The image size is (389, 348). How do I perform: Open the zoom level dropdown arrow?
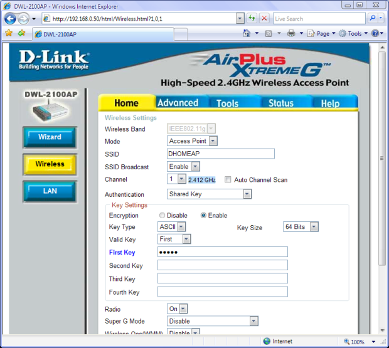coord(373,342)
